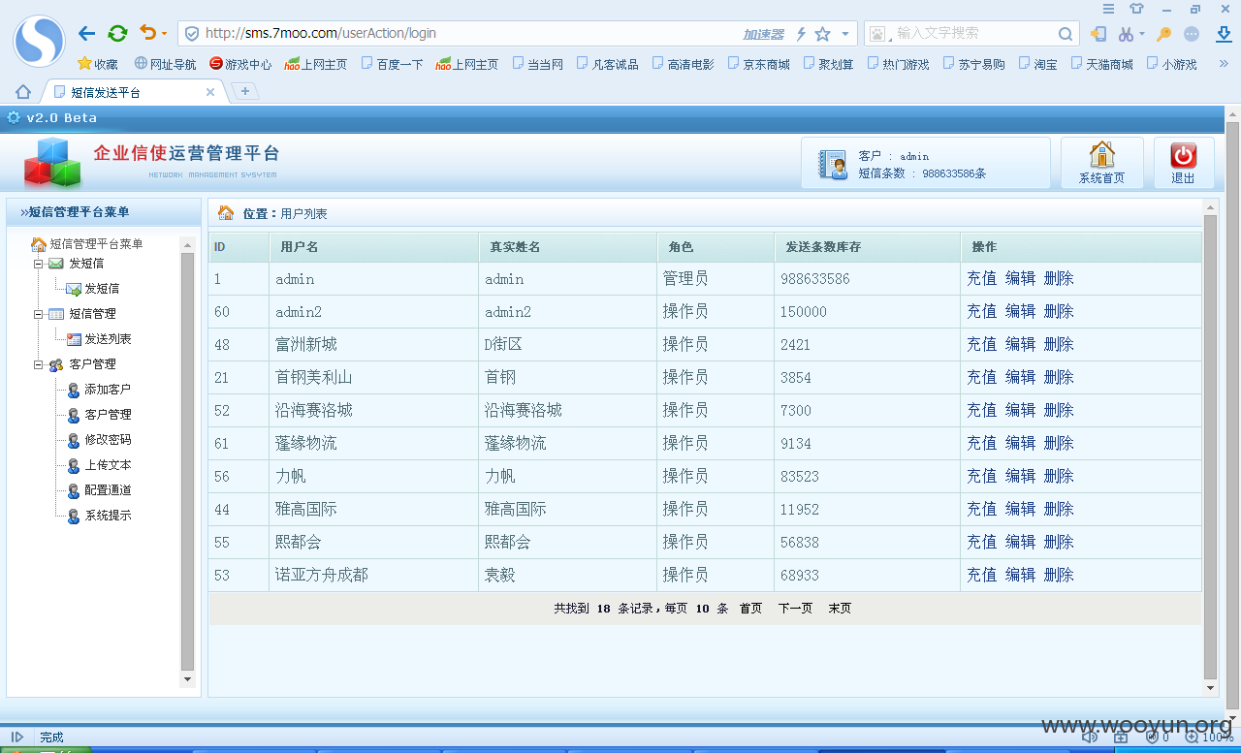
Task: Open the 网址导航 bookmark
Action: (x=165, y=64)
